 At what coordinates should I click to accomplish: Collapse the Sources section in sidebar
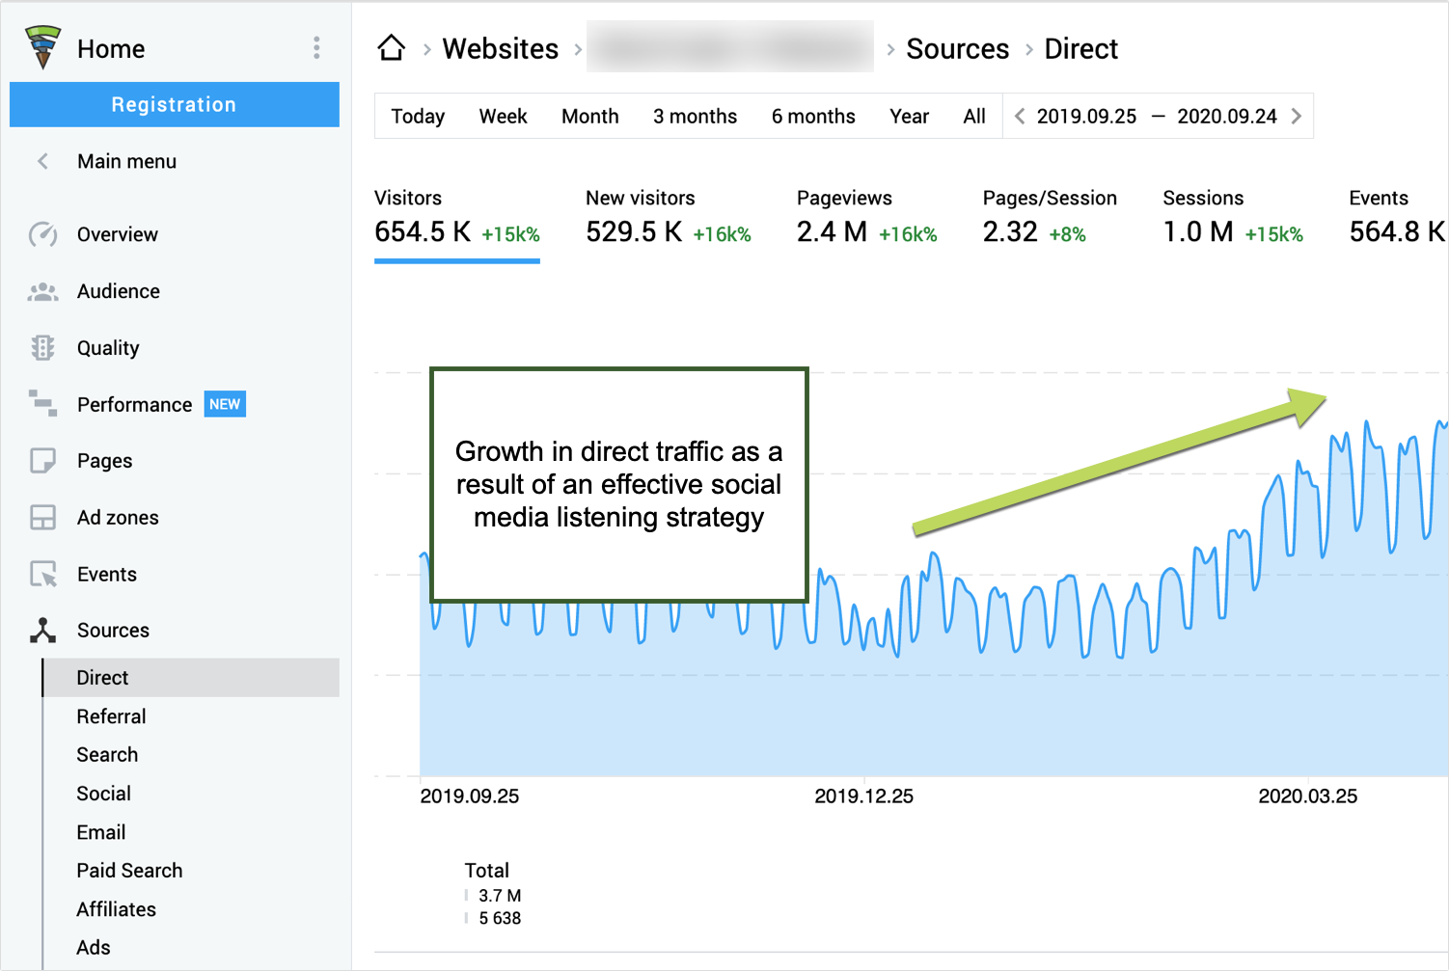click(112, 631)
